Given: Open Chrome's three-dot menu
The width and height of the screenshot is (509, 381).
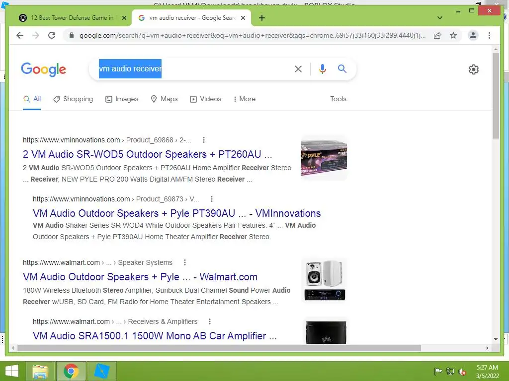Looking at the screenshot, I should [x=489, y=35].
